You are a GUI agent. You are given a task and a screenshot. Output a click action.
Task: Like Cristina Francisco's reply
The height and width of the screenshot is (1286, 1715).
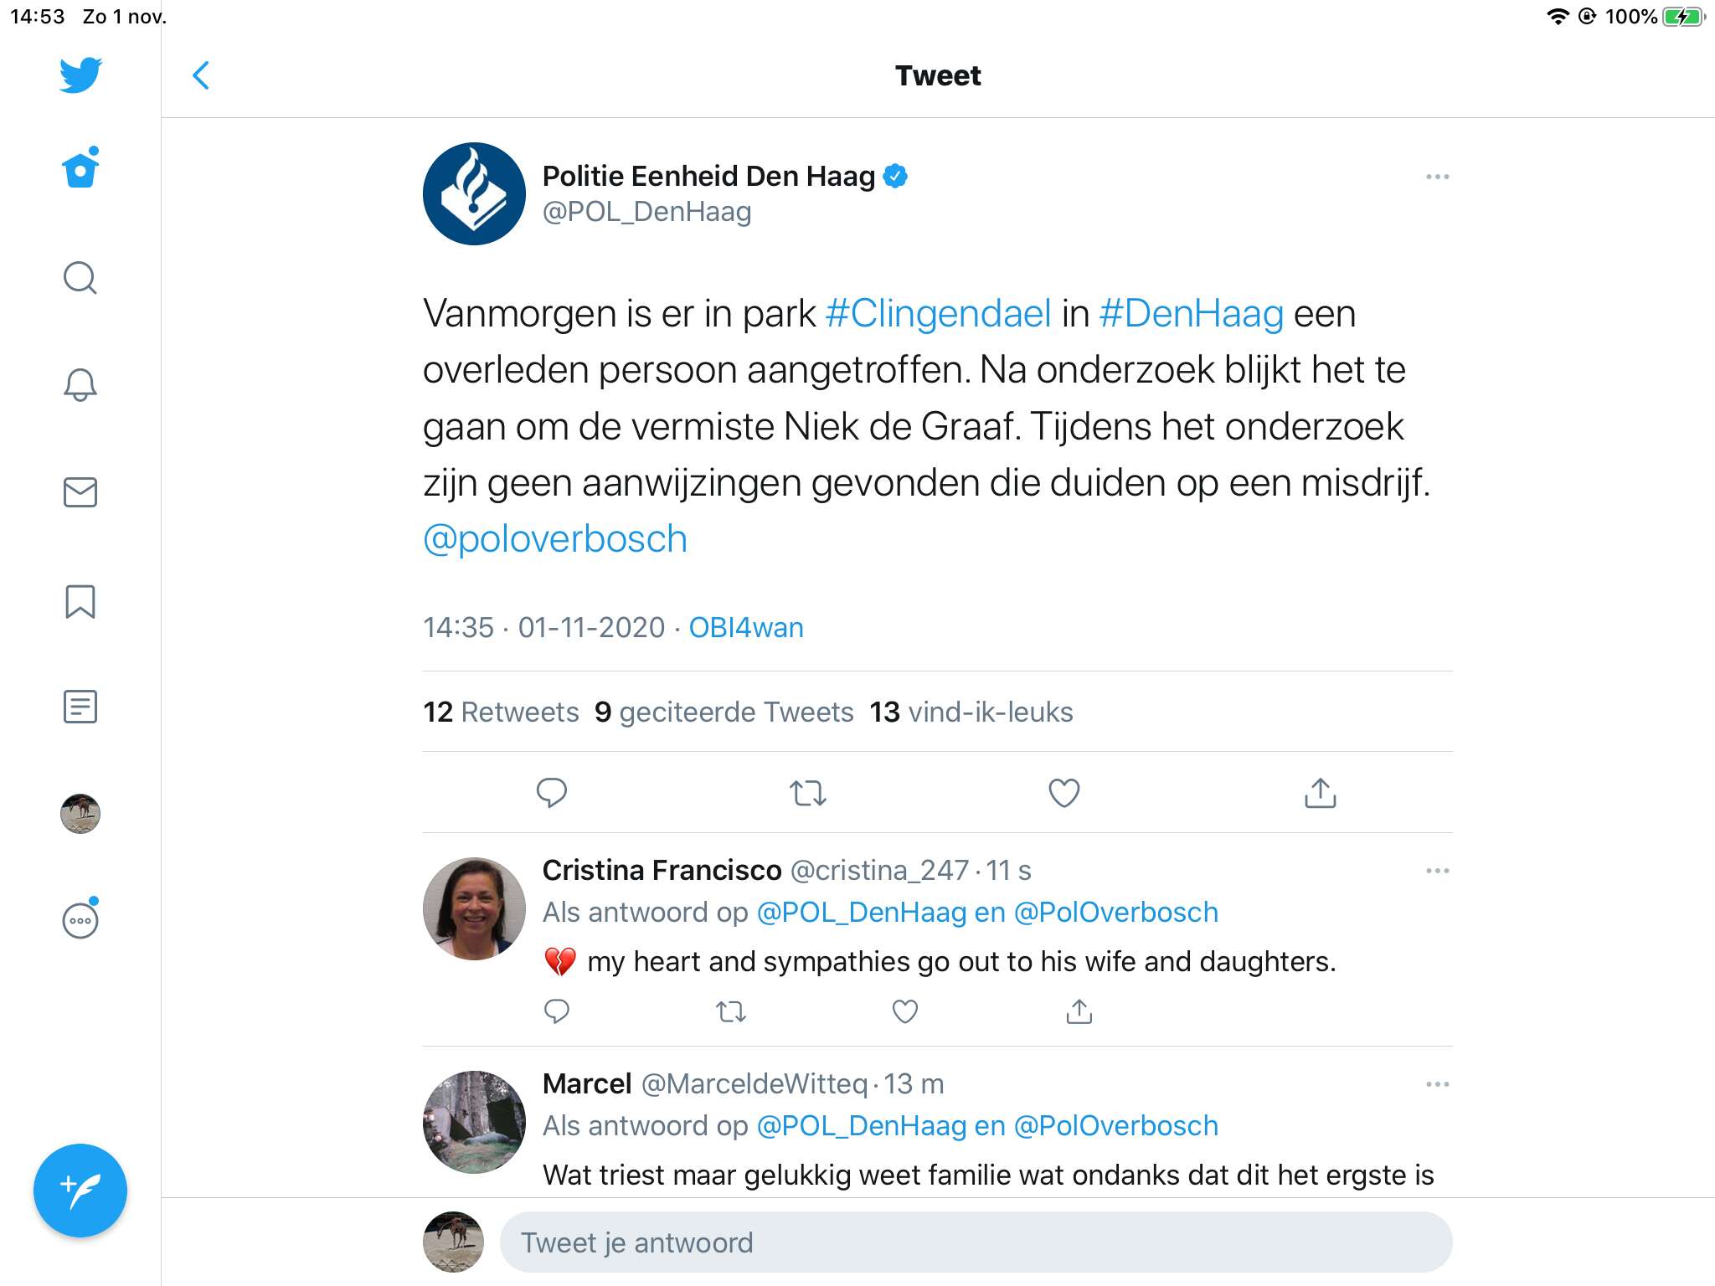point(904,1011)
